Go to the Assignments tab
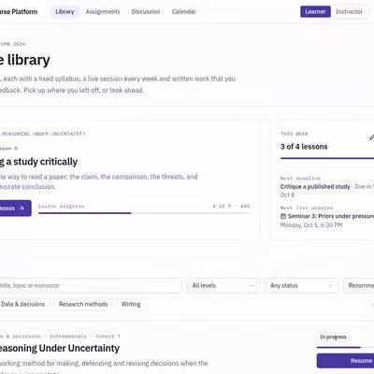Image resolution: width=374 pixels, height=374 pixels. 103,12
